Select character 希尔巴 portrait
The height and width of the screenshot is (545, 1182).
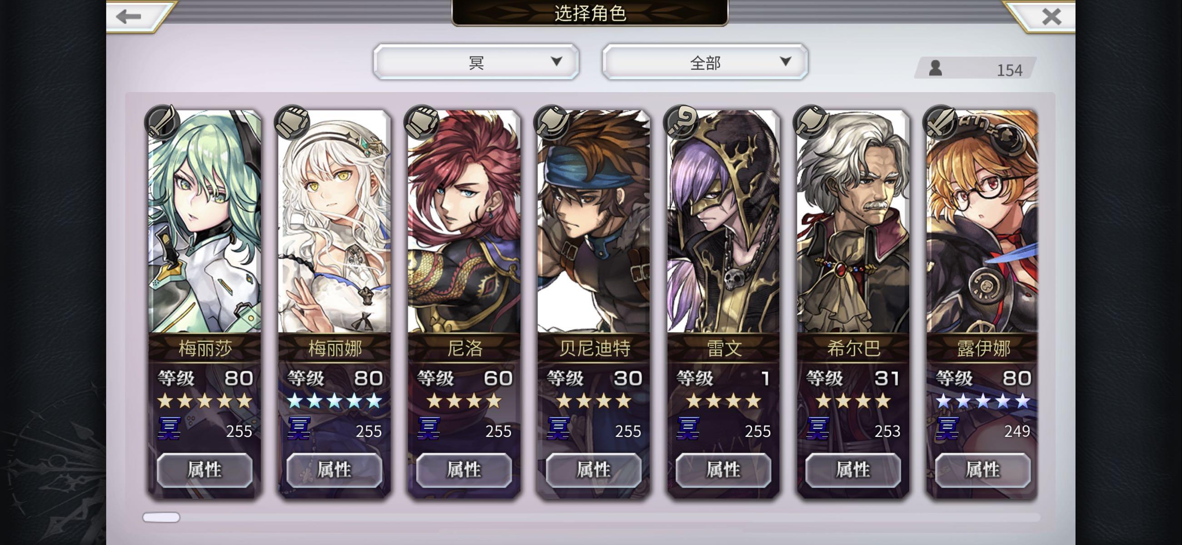[853, 221]
